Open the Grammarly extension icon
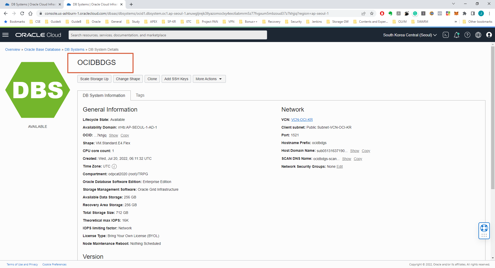Viewport: 495px width, 268px height. click(x=415, y=13)
